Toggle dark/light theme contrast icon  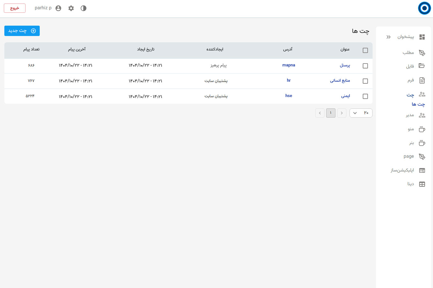tap(84, 8)
